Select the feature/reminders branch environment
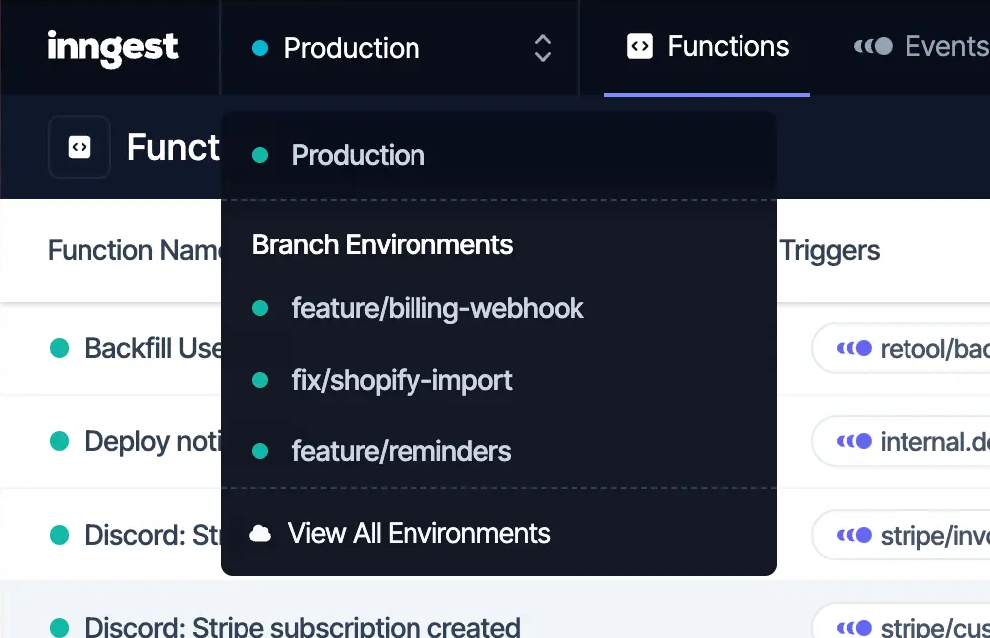The image size is (990, 638). (x=499, y=451)
